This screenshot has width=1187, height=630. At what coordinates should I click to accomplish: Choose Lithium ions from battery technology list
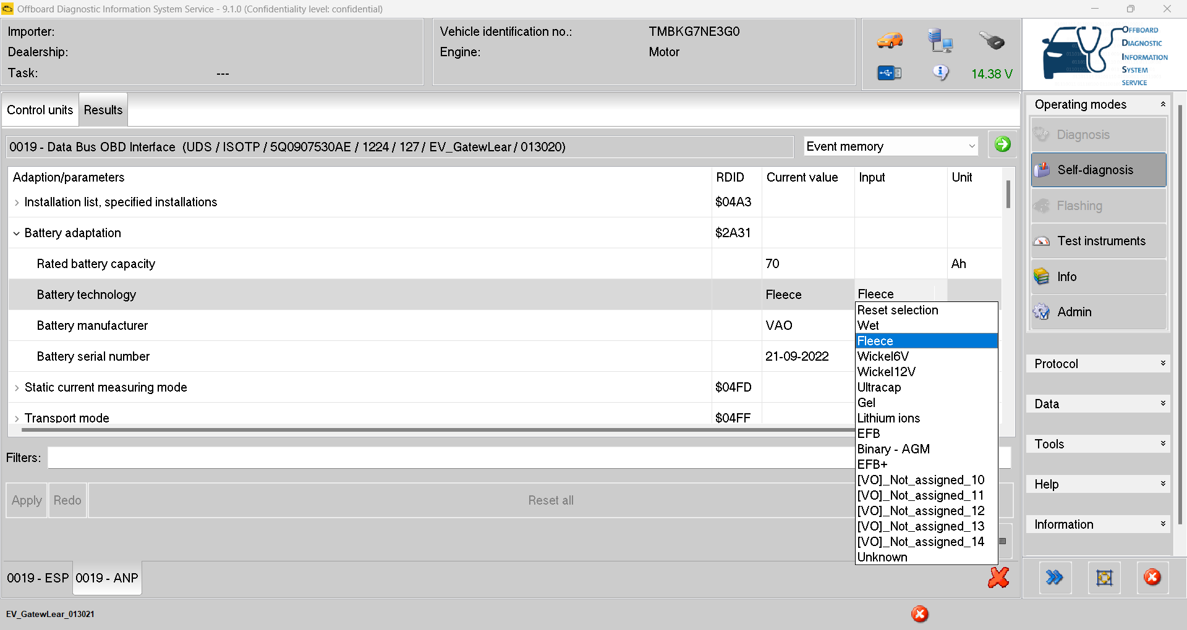pos(888,418)
